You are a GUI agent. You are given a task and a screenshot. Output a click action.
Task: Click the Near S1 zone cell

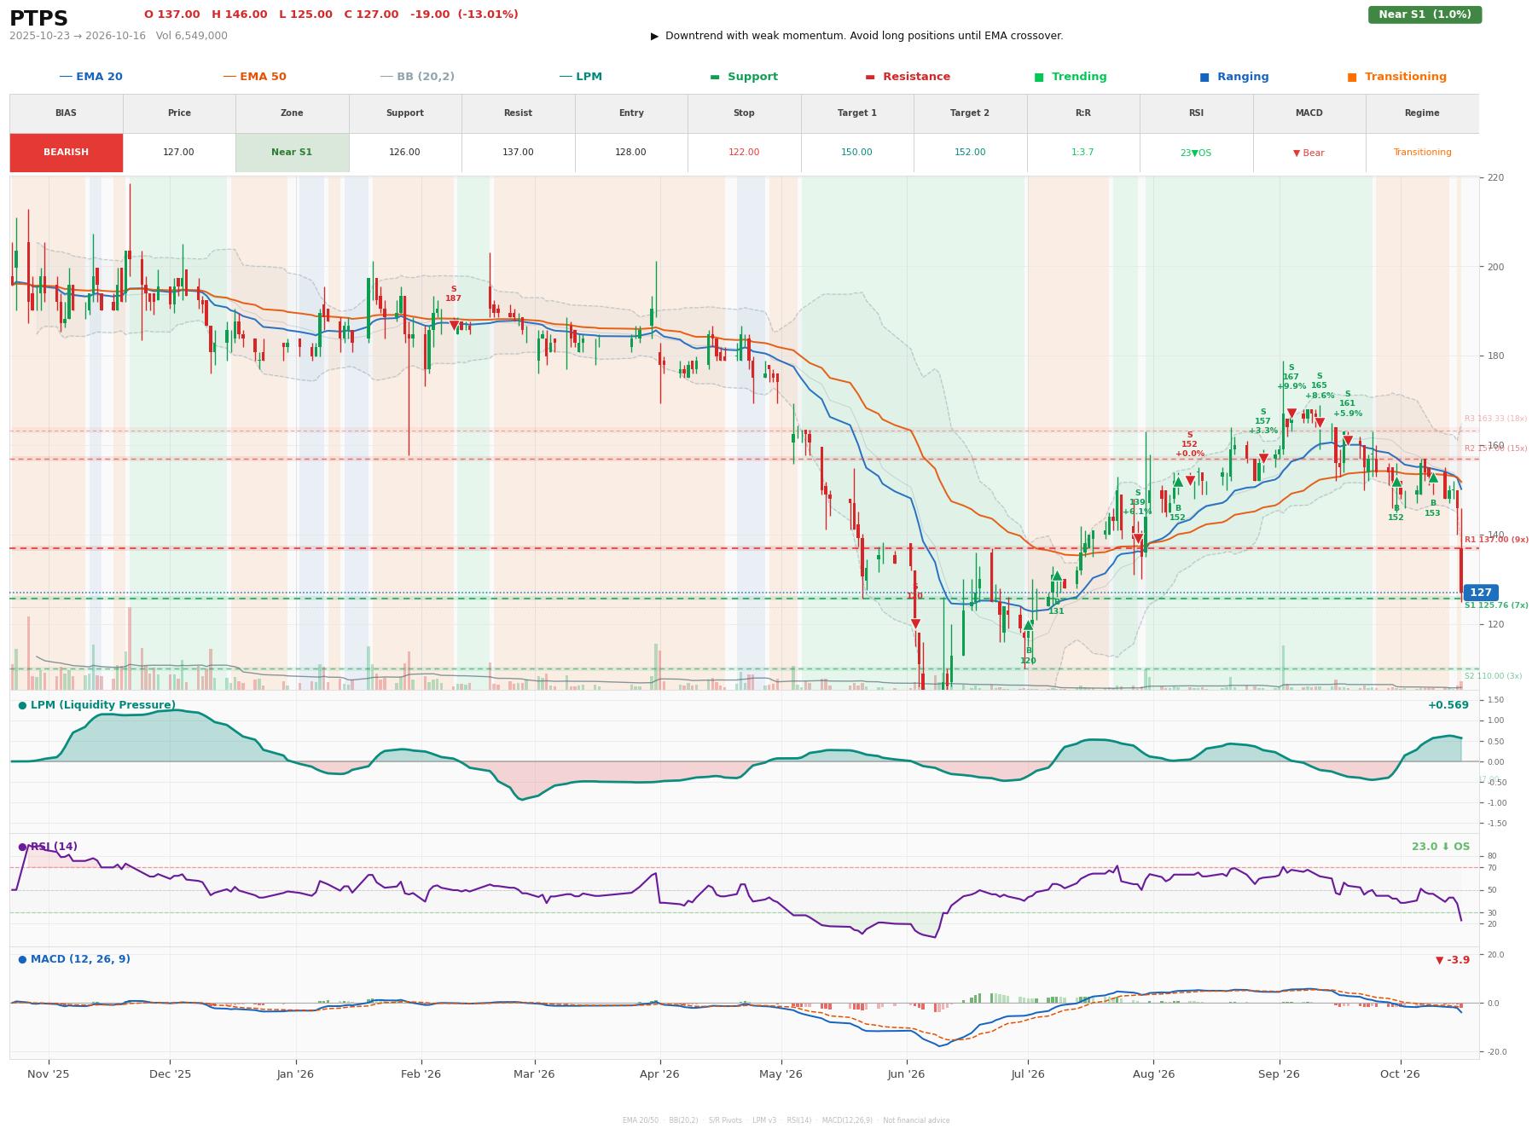[x=292, y=153]
